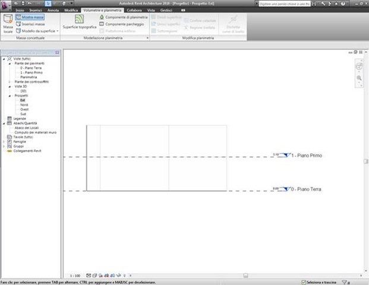This screenshot has width=369, height=285.
Task: Click the ribbon minimize toggle next to Gestisci
Action: point(183,10)
